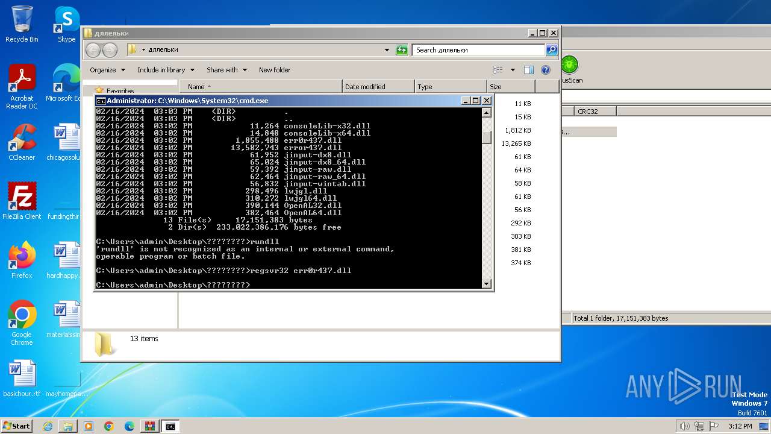Launch CCleaner from the desktop

tap(22, 142)
